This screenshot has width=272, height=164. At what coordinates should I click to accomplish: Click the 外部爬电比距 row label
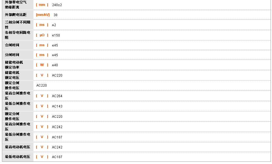pyautogui.click(x=16, y=15)
